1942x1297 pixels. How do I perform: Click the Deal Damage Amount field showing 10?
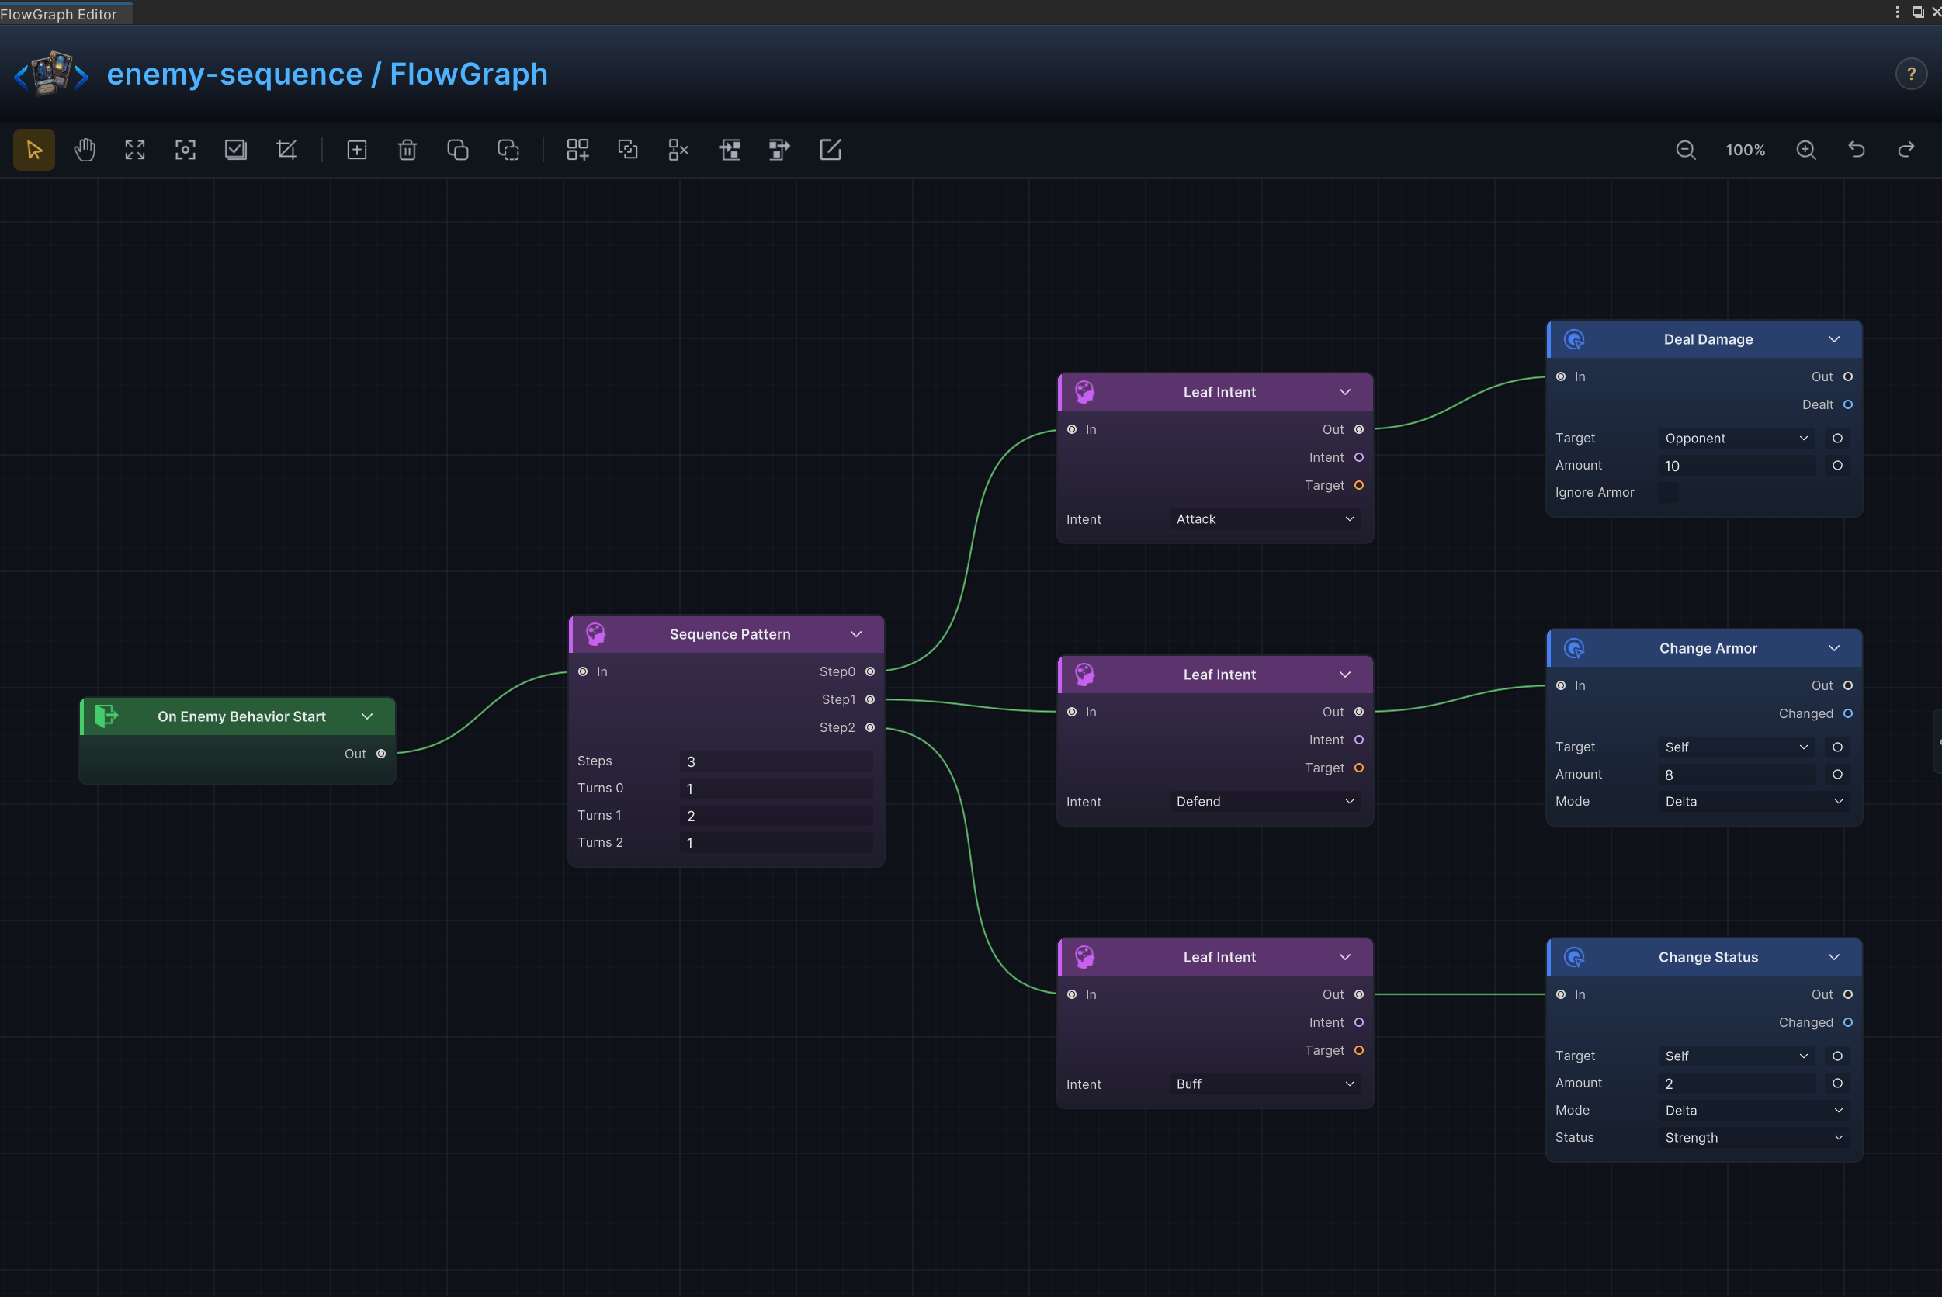1736,466
